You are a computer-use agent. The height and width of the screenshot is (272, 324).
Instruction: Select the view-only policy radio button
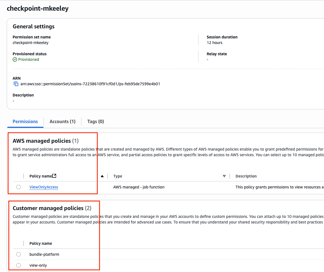click(x=19, y=265)
